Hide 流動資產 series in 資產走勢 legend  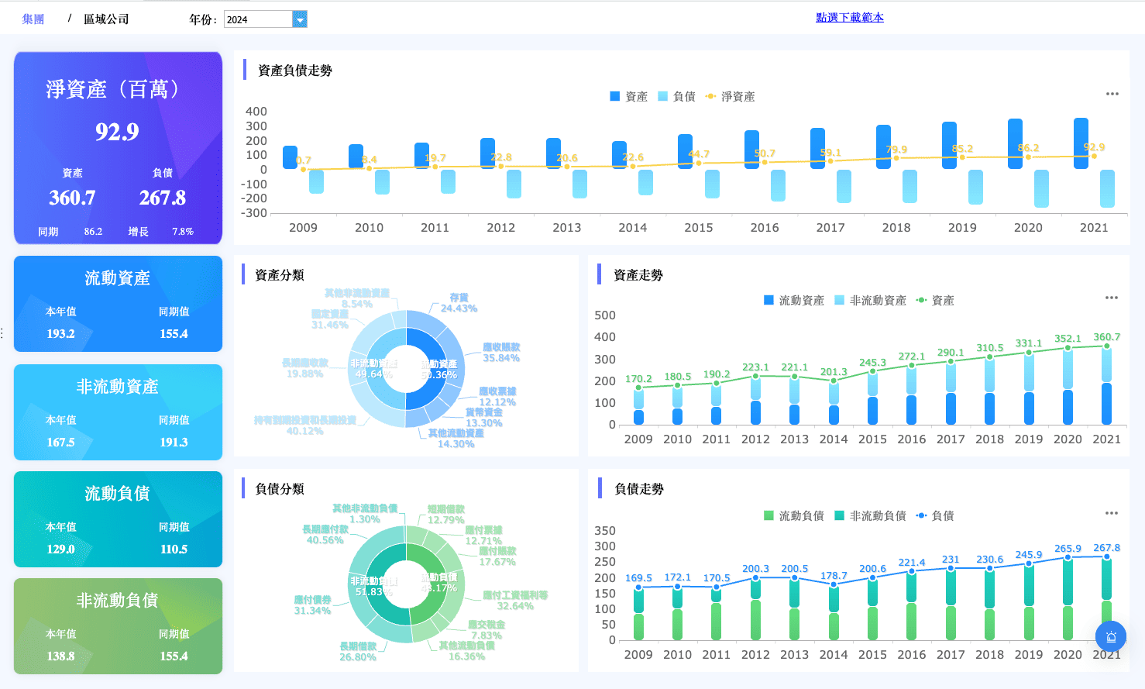[x=793, y=301]
